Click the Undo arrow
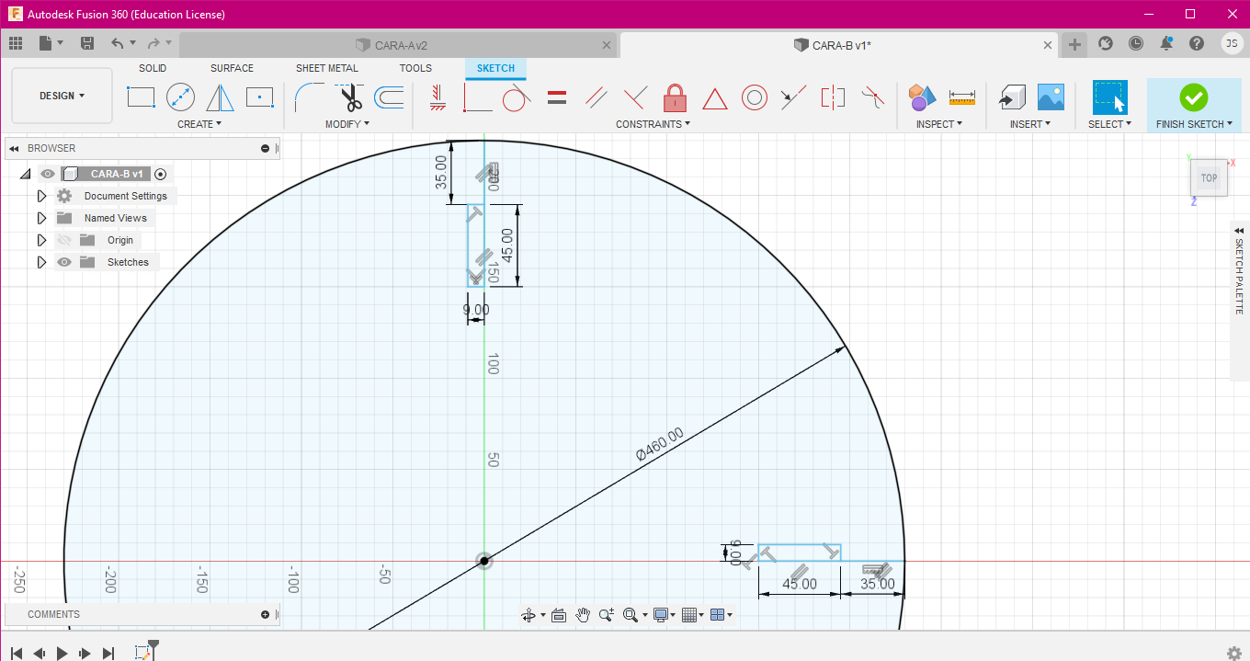Viewport: 1250px width, 661px height. (x=117, y=43)
